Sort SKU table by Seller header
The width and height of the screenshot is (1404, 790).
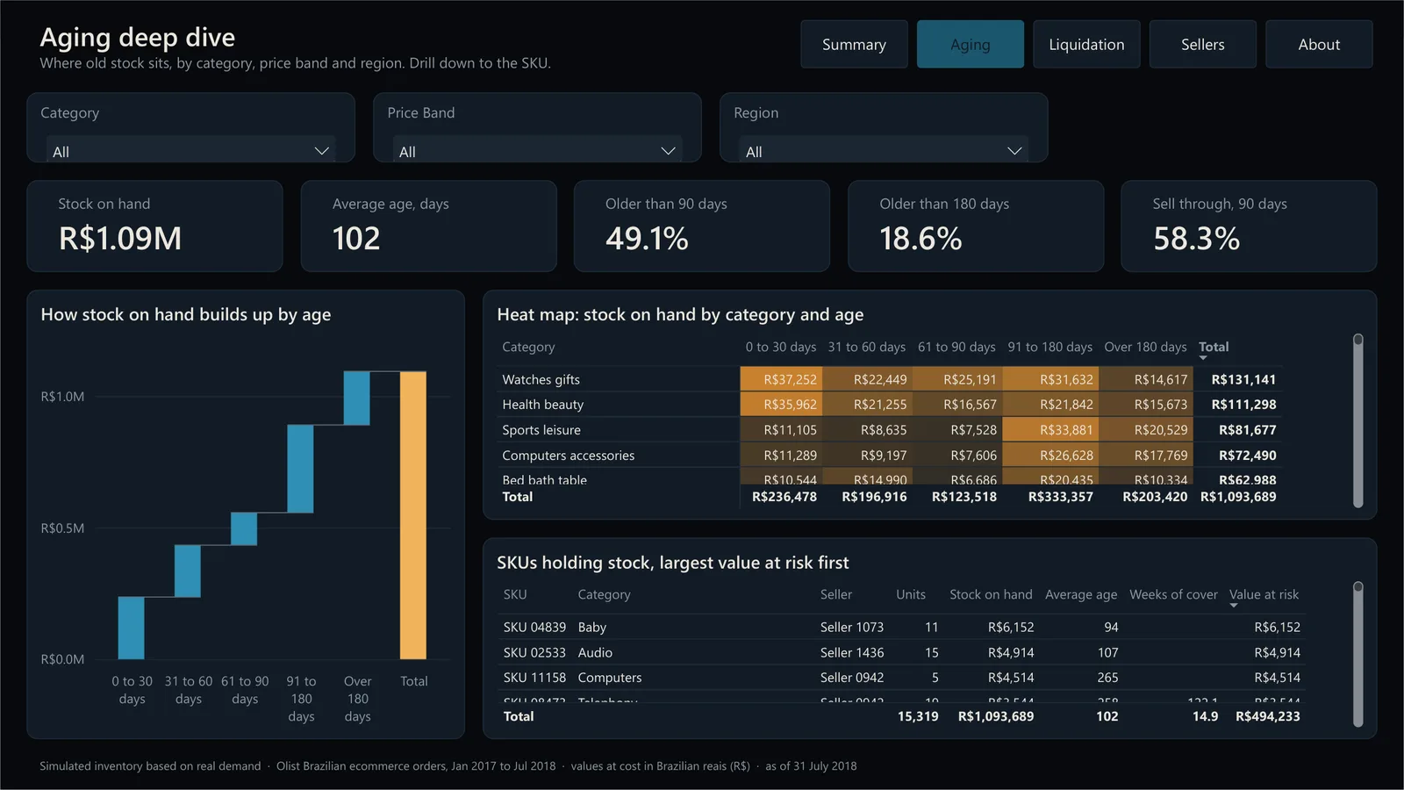pos(836,594)
